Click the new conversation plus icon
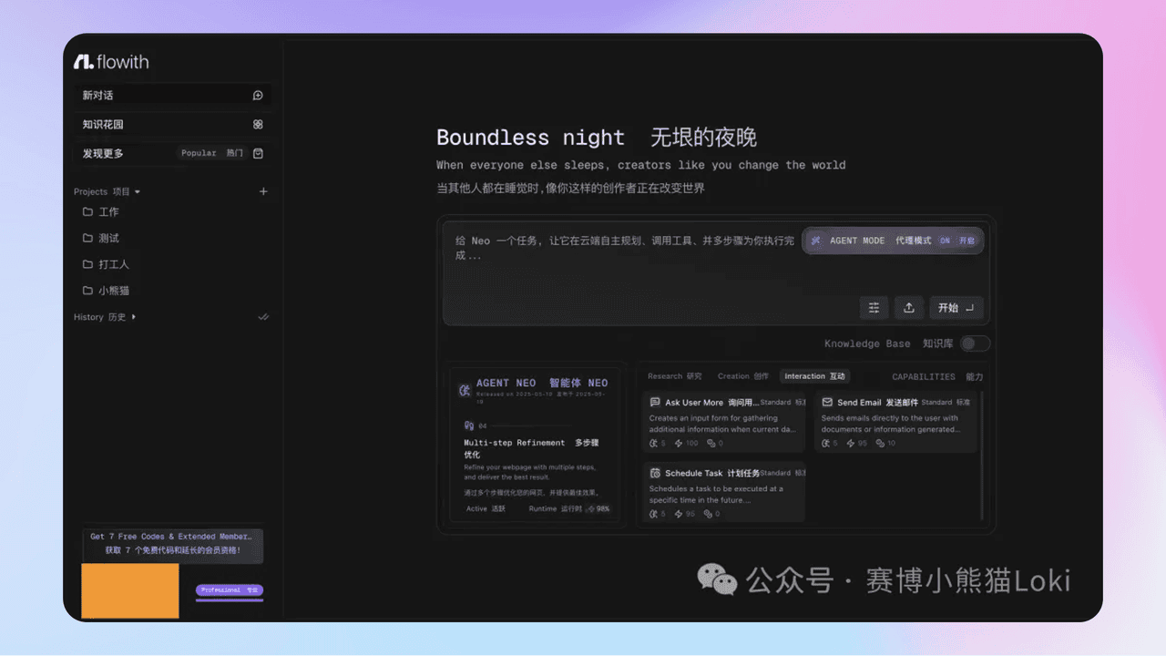Image resolution: width=1166 pixels, height=656 pixels. tap(258, 96)
